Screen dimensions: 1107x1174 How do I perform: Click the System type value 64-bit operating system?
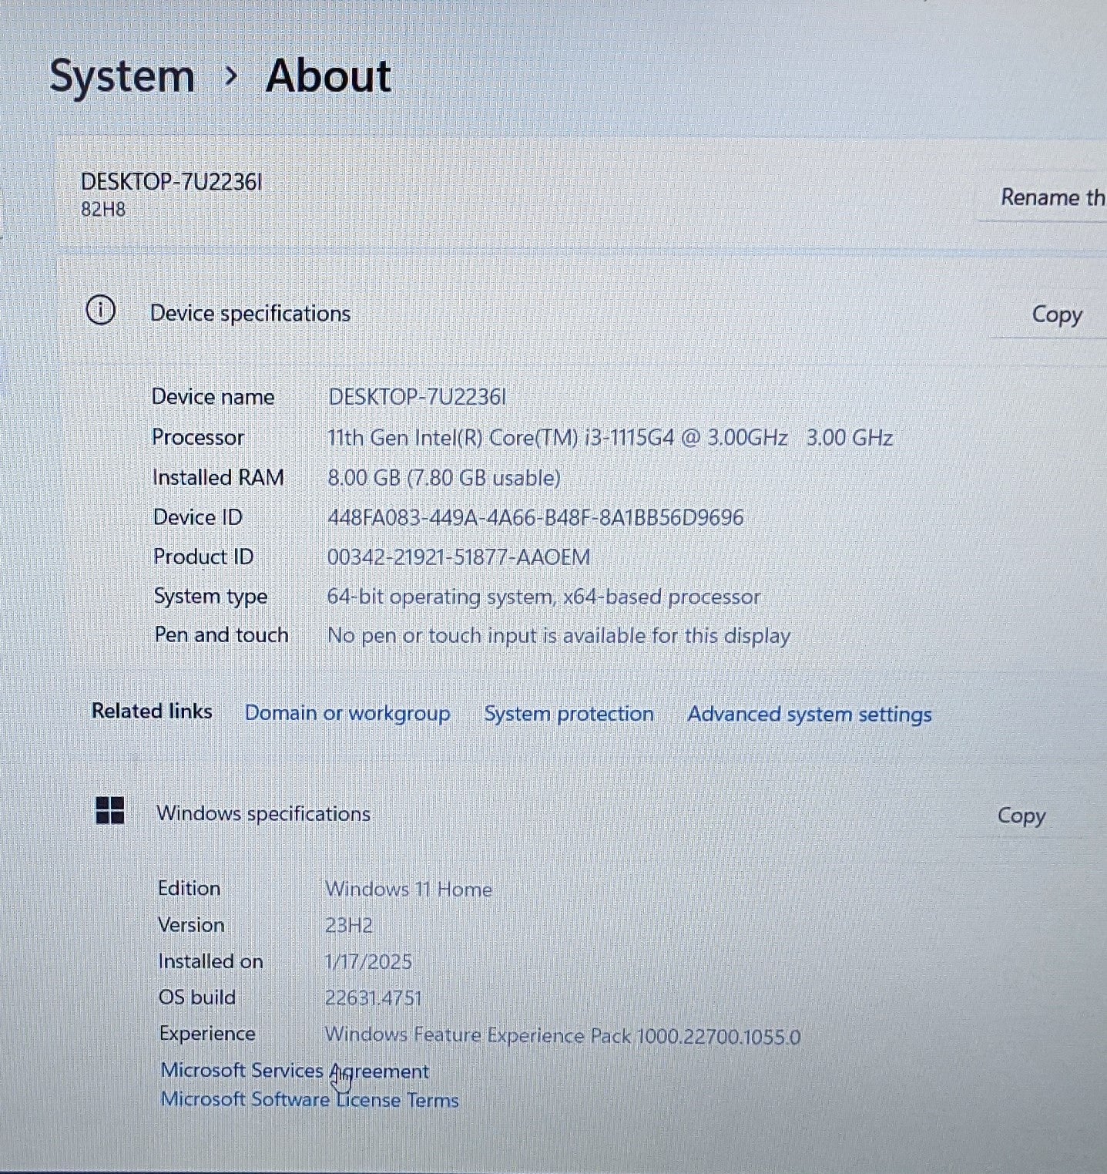[544, 597]
